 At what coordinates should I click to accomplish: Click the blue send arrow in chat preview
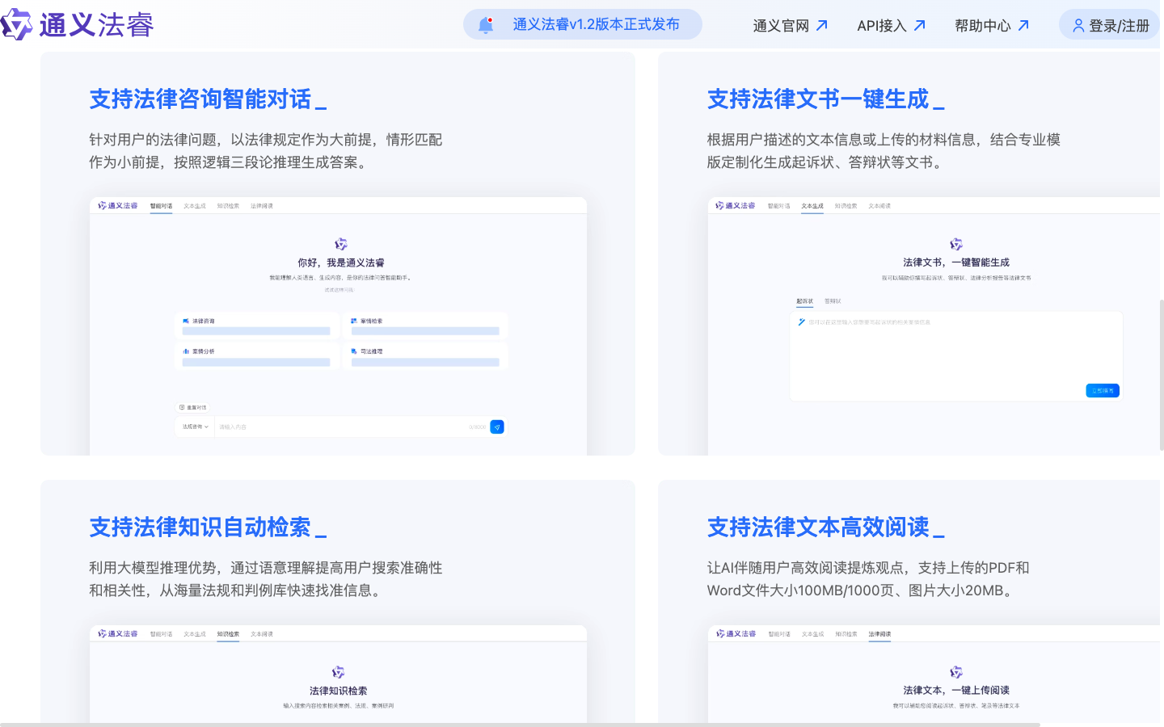tap(497, 427)
